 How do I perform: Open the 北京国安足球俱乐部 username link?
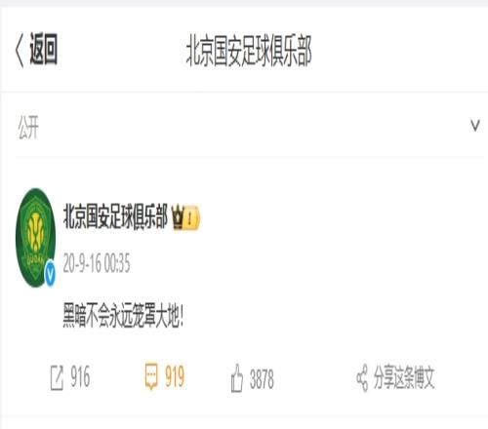pos(115,216)
